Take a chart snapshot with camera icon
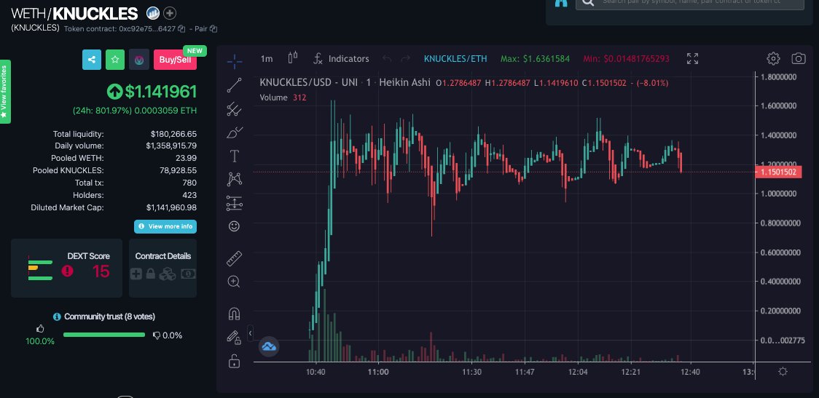The image size is (819, 398). pyautogui.click(x=799, y=58)
